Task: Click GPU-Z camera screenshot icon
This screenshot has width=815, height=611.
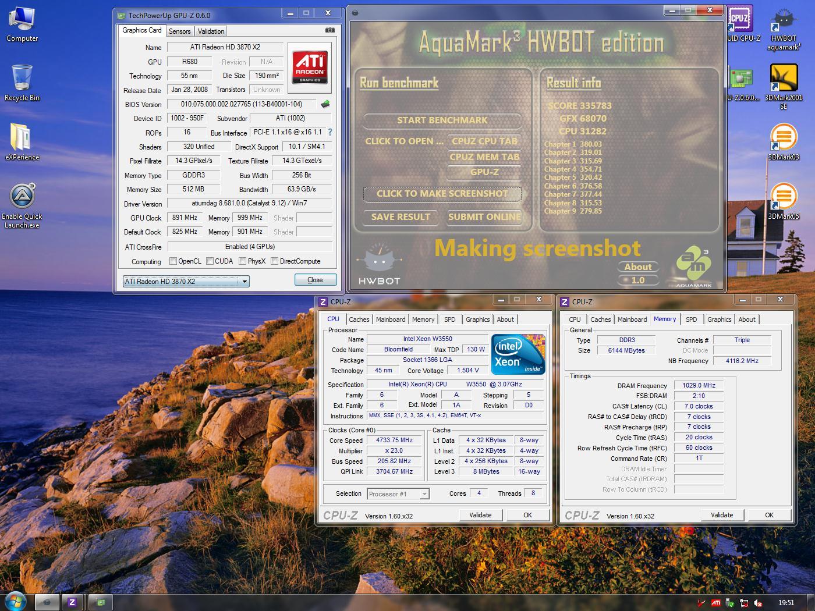Action: [x=329, y=30]
